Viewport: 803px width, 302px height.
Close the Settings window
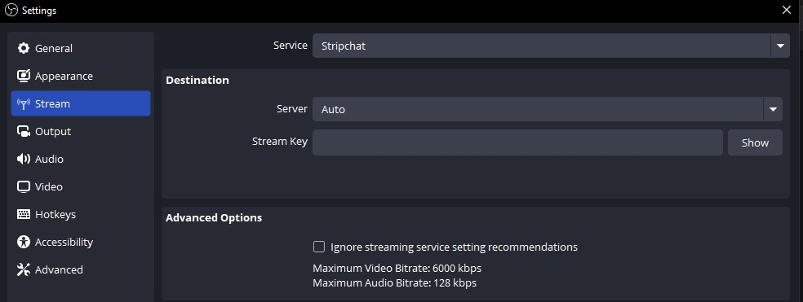click(x=787, y=11)
